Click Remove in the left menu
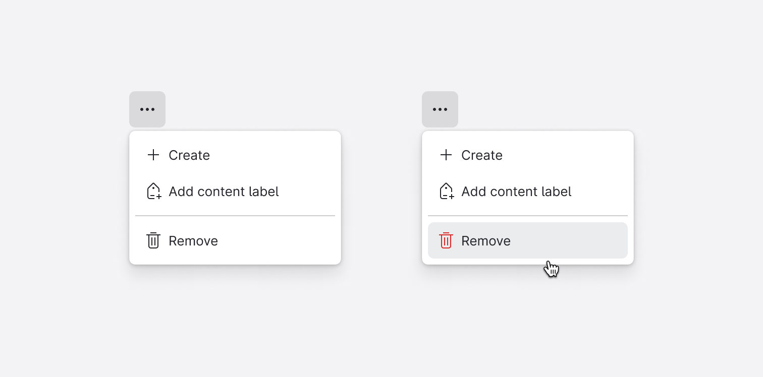The height and width of the screenshot is (377, 763). [193, 240]
